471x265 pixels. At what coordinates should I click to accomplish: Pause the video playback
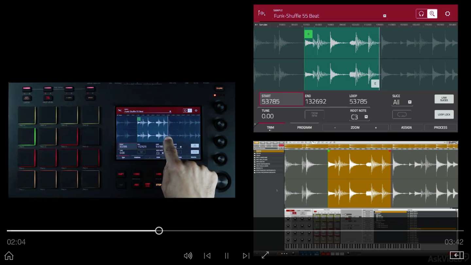click(x=226, y=256)
